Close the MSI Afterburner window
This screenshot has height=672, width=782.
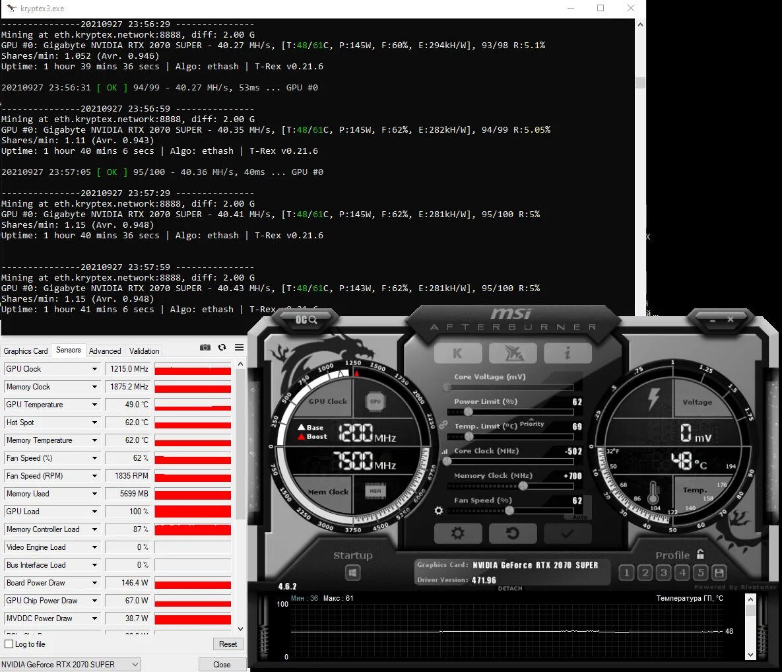click(730, 319)
